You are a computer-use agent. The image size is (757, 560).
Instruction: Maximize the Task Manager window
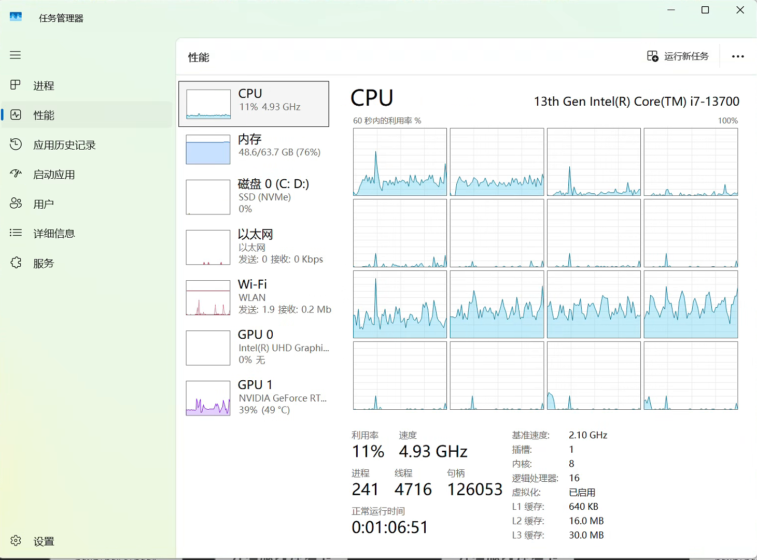click(x=705, y=10)
